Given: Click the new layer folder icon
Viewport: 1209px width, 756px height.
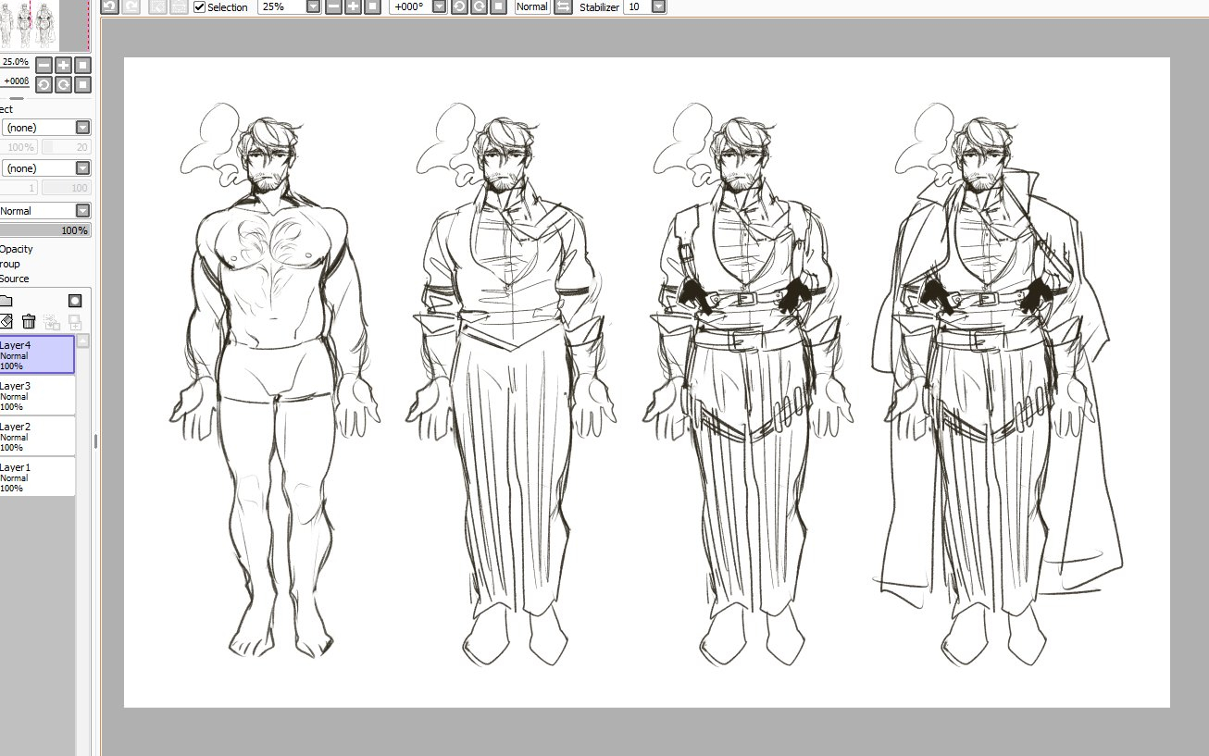Looking at the screenshot, I should (6, 301).
